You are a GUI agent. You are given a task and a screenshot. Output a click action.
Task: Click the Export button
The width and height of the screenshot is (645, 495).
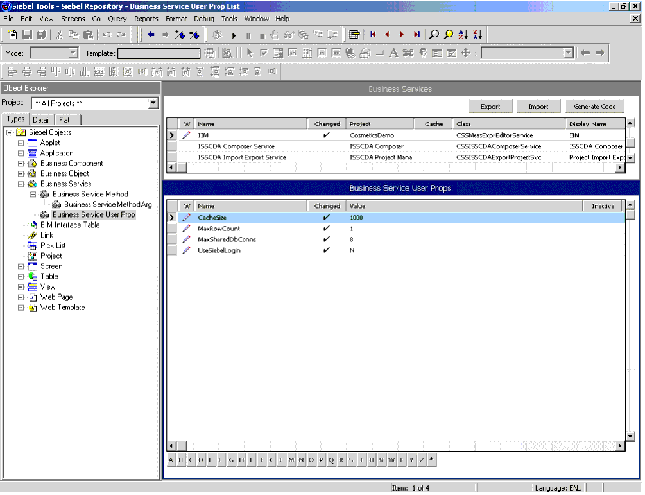[x=490, y=107]
